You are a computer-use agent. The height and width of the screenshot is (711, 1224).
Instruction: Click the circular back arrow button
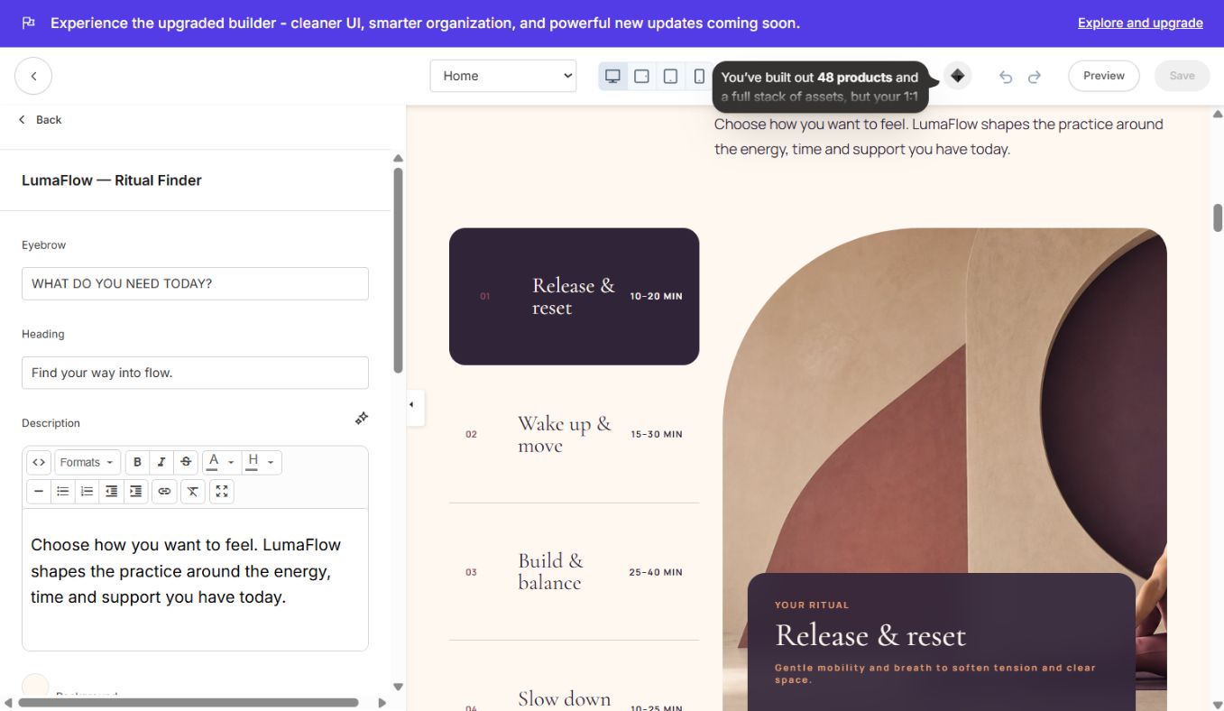[33, 76]
